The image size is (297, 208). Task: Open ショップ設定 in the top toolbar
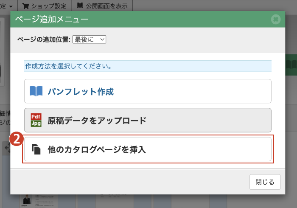coord(45,6)
